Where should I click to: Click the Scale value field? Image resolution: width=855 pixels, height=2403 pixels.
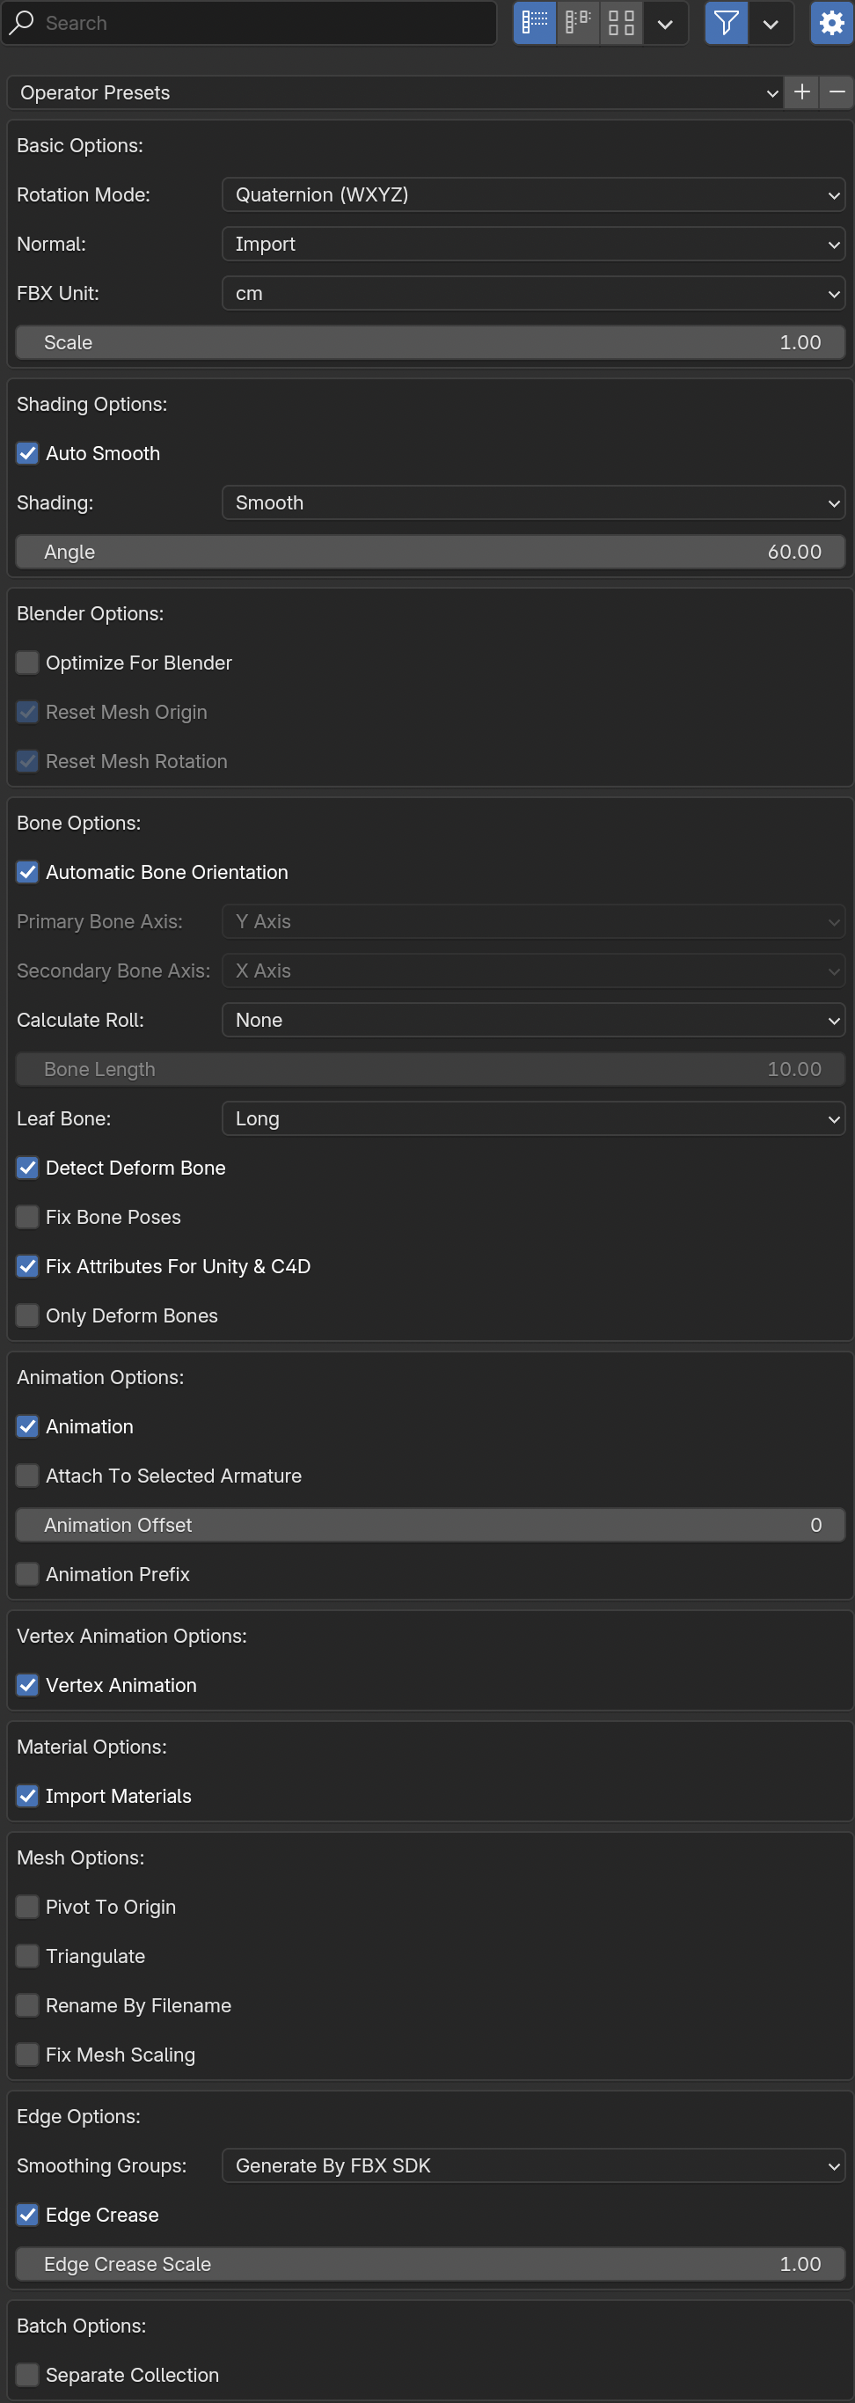pyautogui.click(x=431, y=342)
